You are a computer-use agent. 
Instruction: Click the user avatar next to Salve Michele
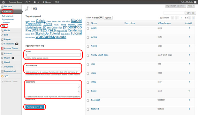click(x=195, y=2)
